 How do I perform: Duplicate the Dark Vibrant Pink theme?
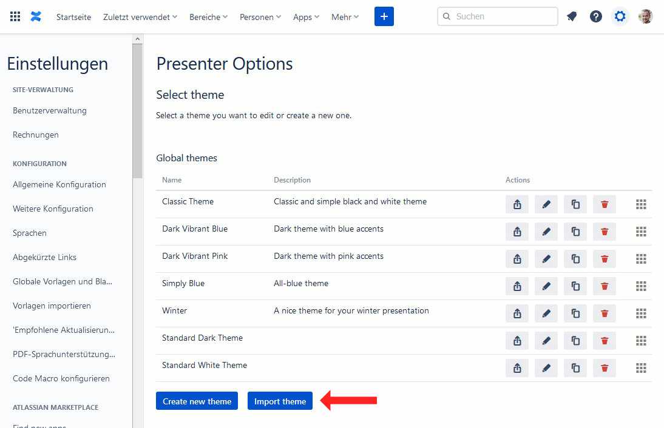575,259
